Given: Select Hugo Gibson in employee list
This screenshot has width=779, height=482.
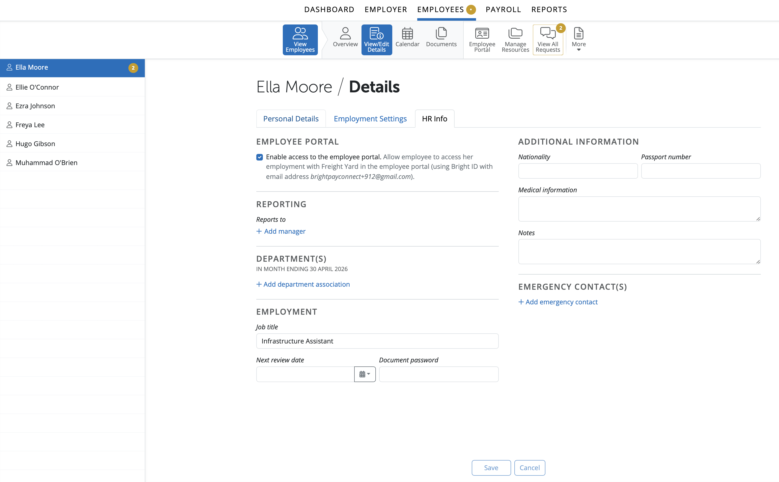Looking at the screenshot, I should (35, 144).
